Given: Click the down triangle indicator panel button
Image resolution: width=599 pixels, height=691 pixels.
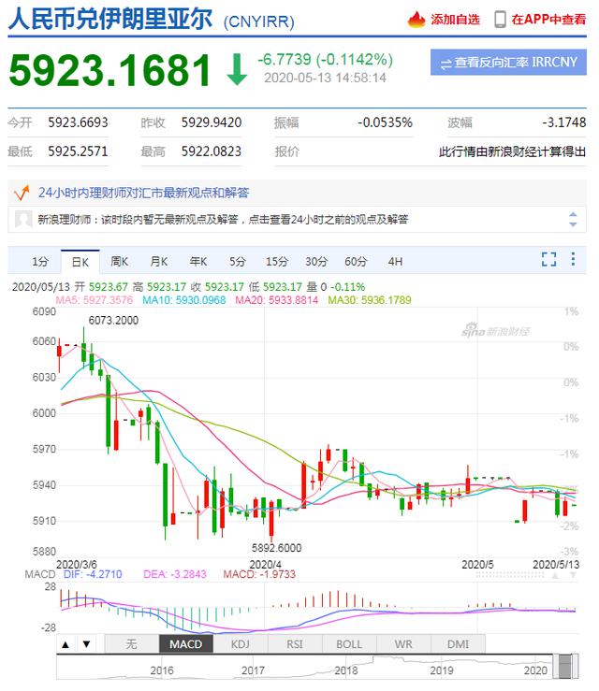Looking at the screenshot, I should [86, 644].
